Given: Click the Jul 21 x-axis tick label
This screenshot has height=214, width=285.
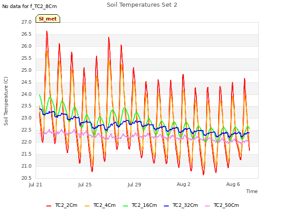Looking at the screenshot, I should (36, 185).
